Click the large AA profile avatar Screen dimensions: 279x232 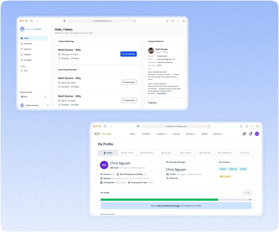pos(104,165)
